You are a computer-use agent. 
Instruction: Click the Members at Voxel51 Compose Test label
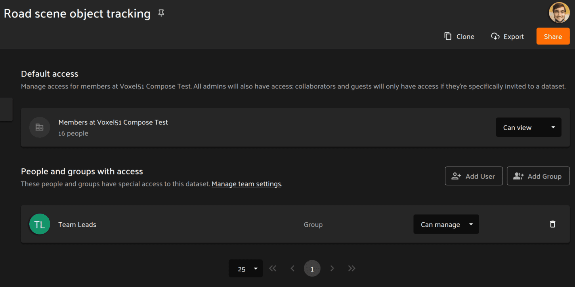[x=113, y=122]
